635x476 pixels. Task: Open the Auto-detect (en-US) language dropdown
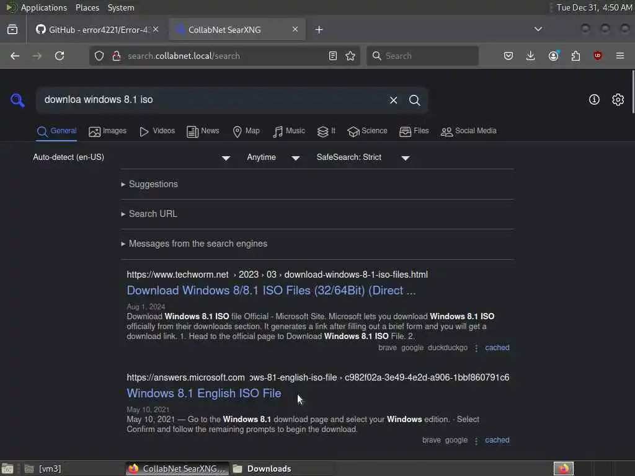(x=131, y=157)
